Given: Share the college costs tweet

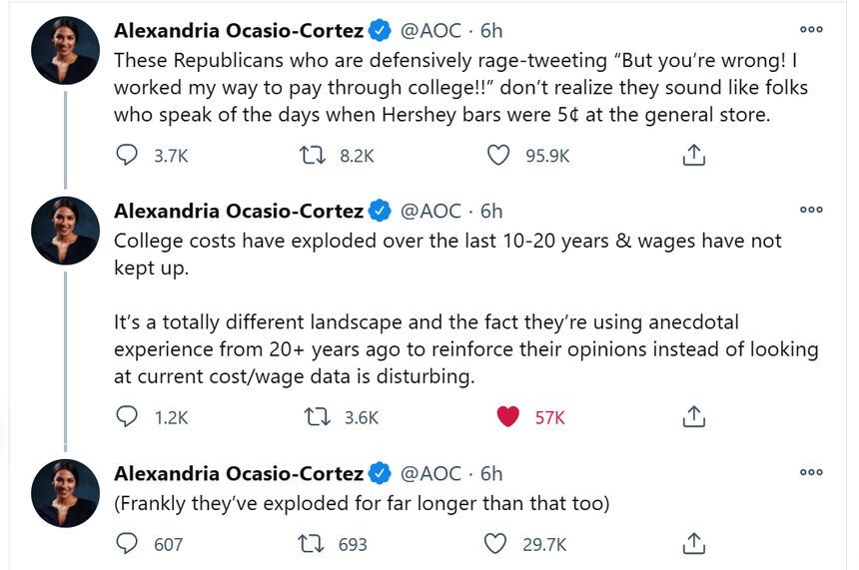Looking at the screenshot, I should (694, 417).
